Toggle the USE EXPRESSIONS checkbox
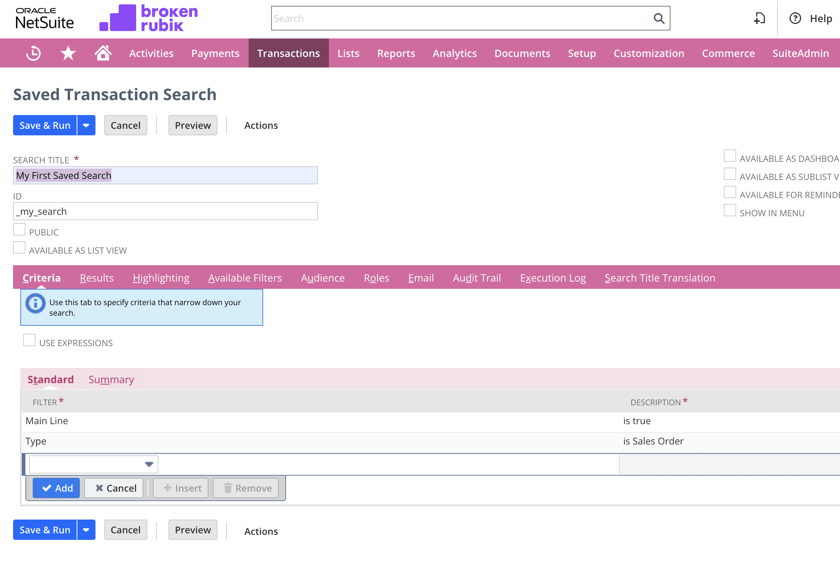Image resolution: width=840 pixels, height=566 pixels. (29, 340)
